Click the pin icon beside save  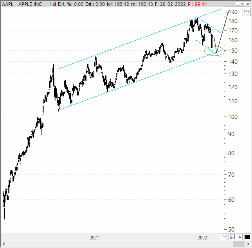pyautogui.click(x=239, y=237)
